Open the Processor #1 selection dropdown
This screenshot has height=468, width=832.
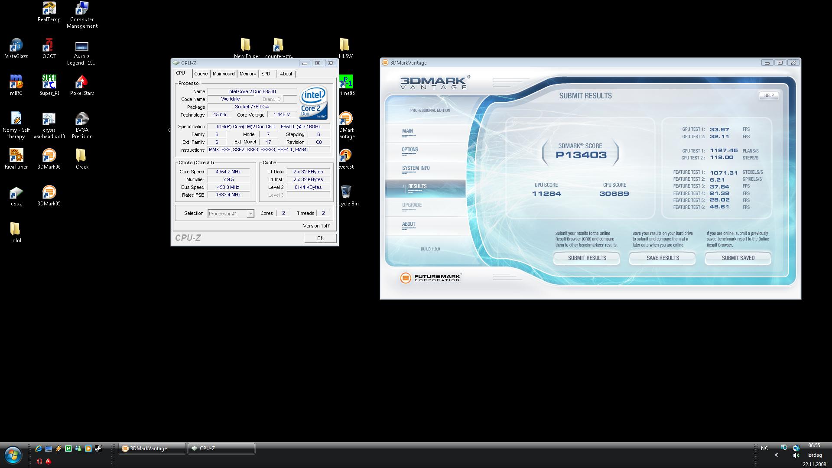[231, 214]
